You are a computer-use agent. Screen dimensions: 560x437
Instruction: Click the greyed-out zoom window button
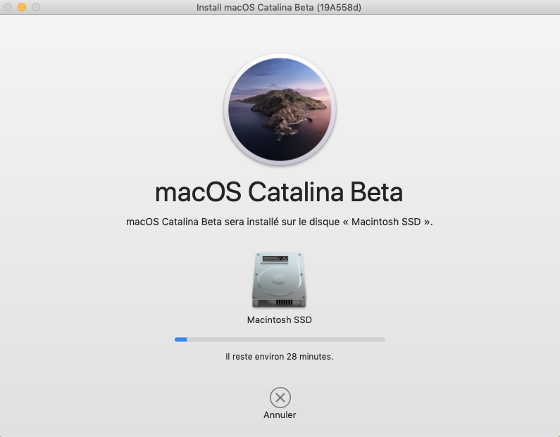(36, 7)
